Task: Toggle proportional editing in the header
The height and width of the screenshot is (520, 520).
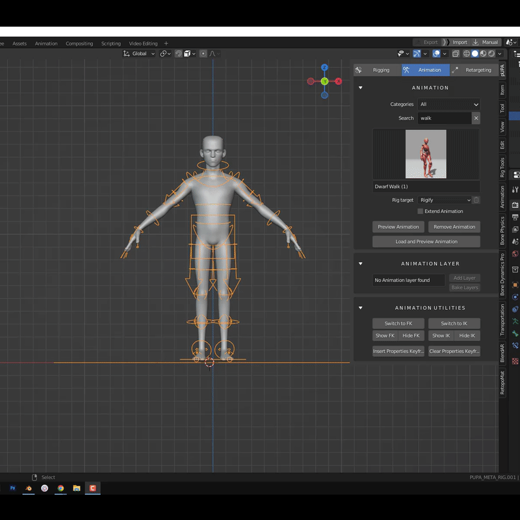Action: pyautogui.click(x=203, y=53)
